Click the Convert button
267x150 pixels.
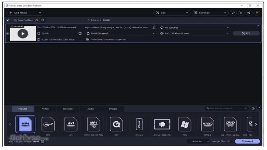coord(247,141)
